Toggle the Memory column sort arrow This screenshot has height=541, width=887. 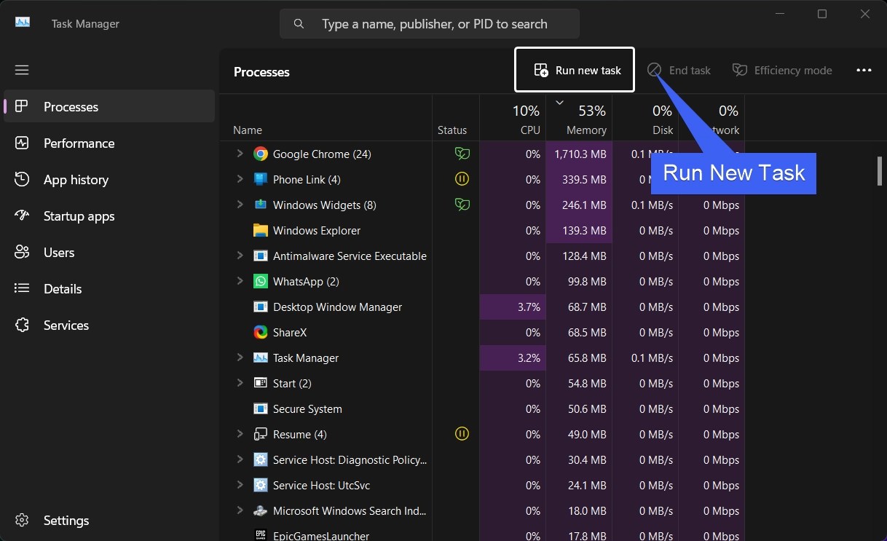coord(559,103)
